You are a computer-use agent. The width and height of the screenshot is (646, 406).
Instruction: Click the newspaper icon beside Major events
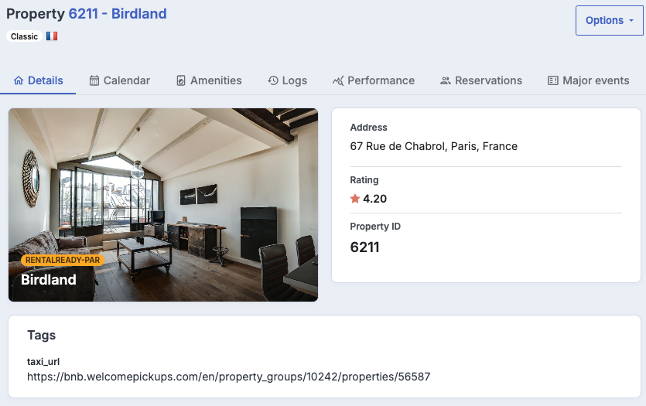(x=553, y=80)
